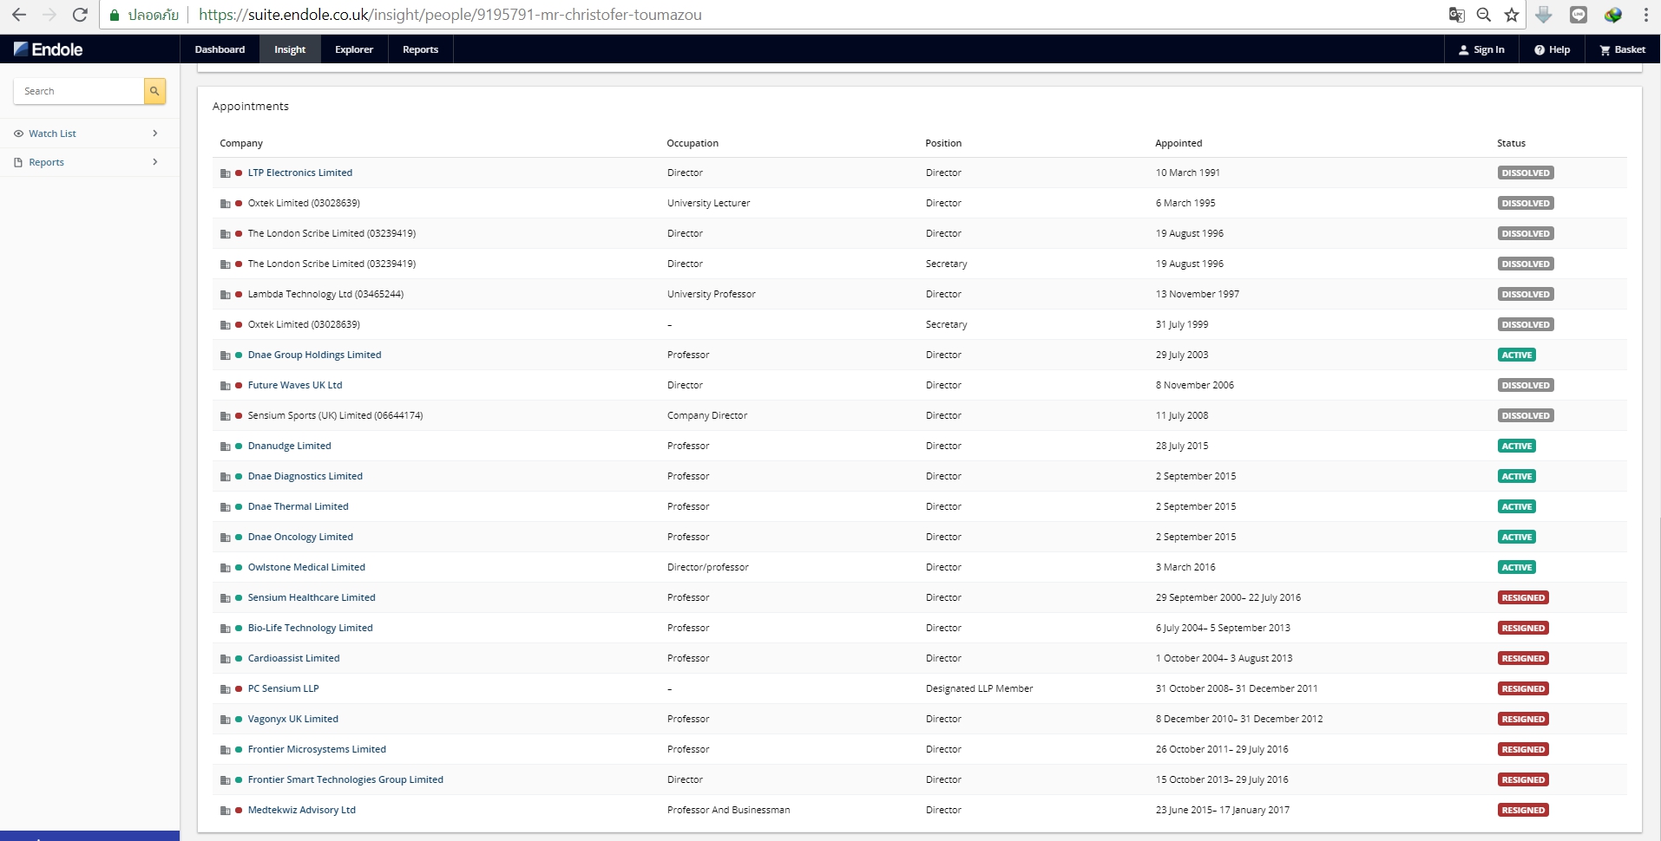The height and width of the screenshot is (841, 1661).
Task: Click the translate page icon
Action: pos(1456,15)
